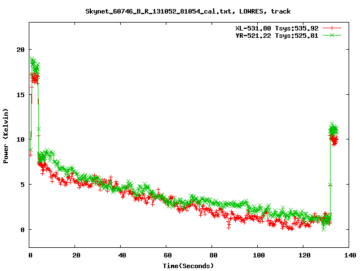Viewport: 361px width, 271px height.
Task: Click the y-axis tick label 10
Action: coord(20,139)
